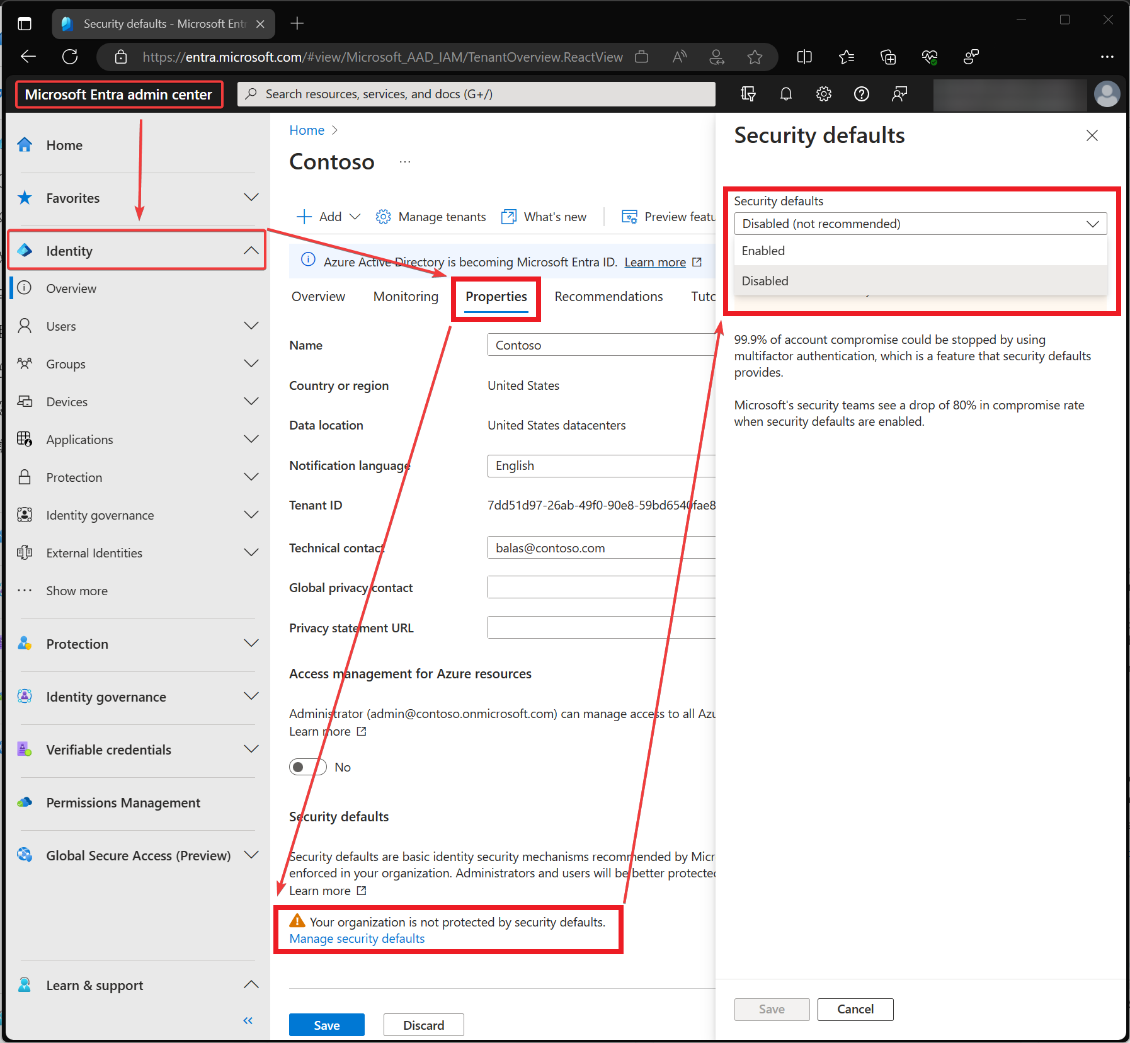Switch to the Monitoring tab

pos(406,297)
